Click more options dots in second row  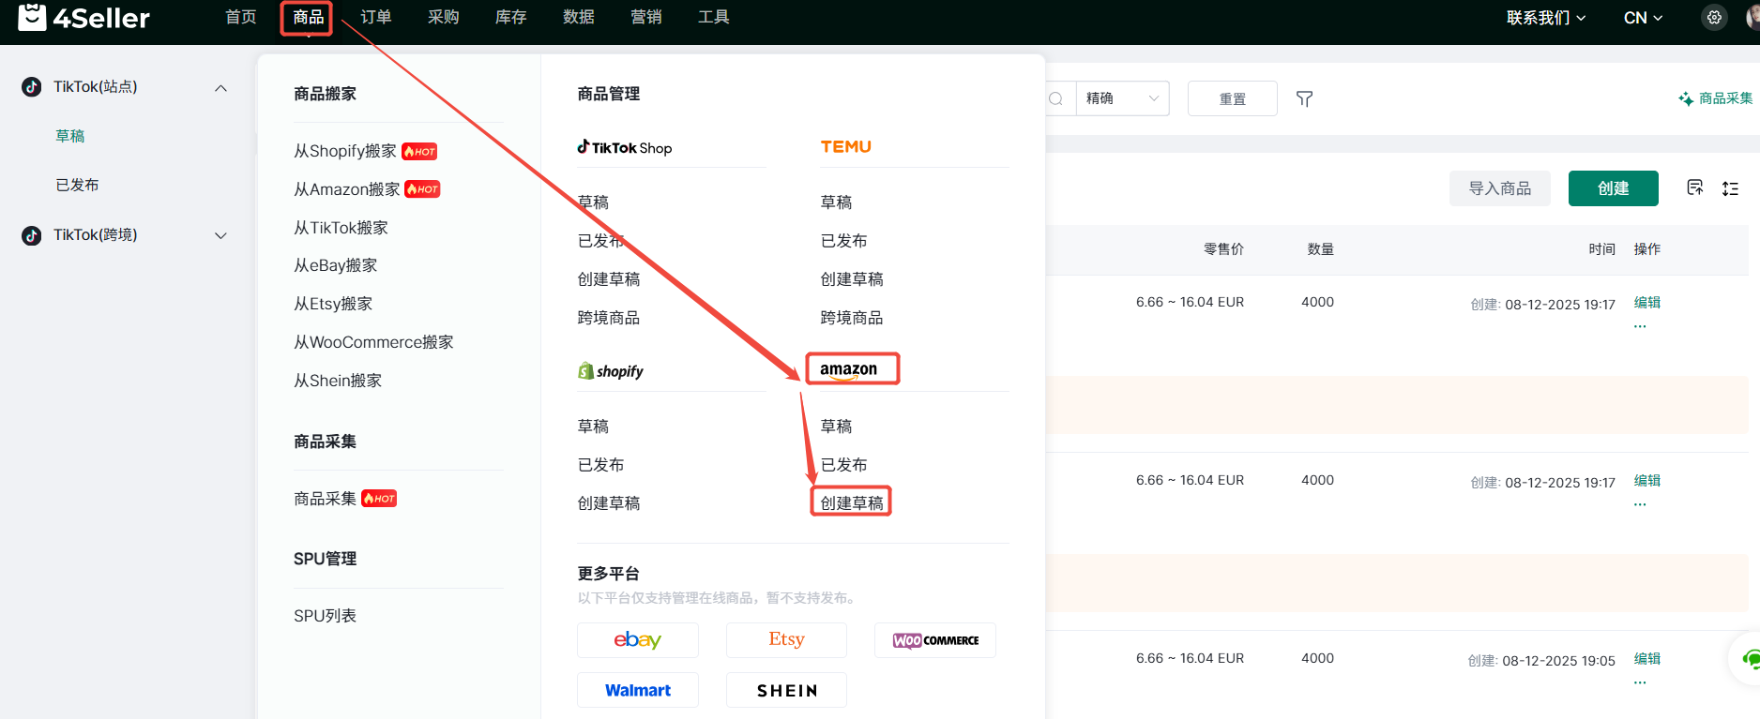[x=1640, y=504]
